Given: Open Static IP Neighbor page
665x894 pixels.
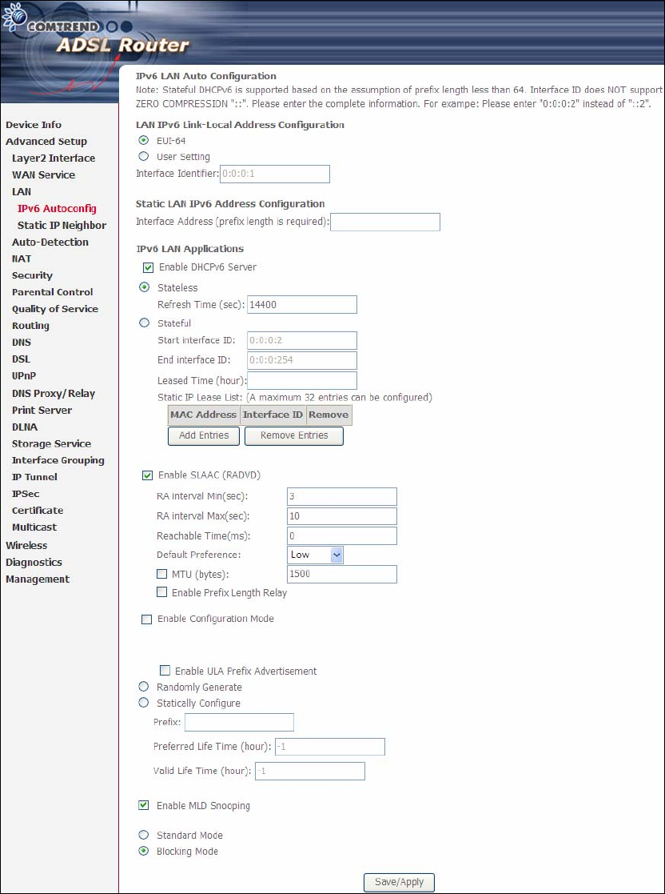Looking at the screenshot, I should click(62, 225).
